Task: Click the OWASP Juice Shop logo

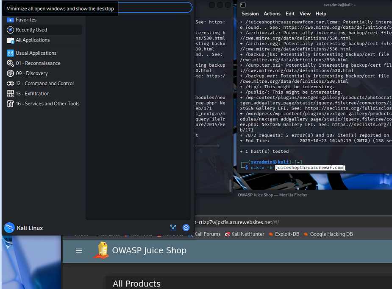Action: [101, 250]
